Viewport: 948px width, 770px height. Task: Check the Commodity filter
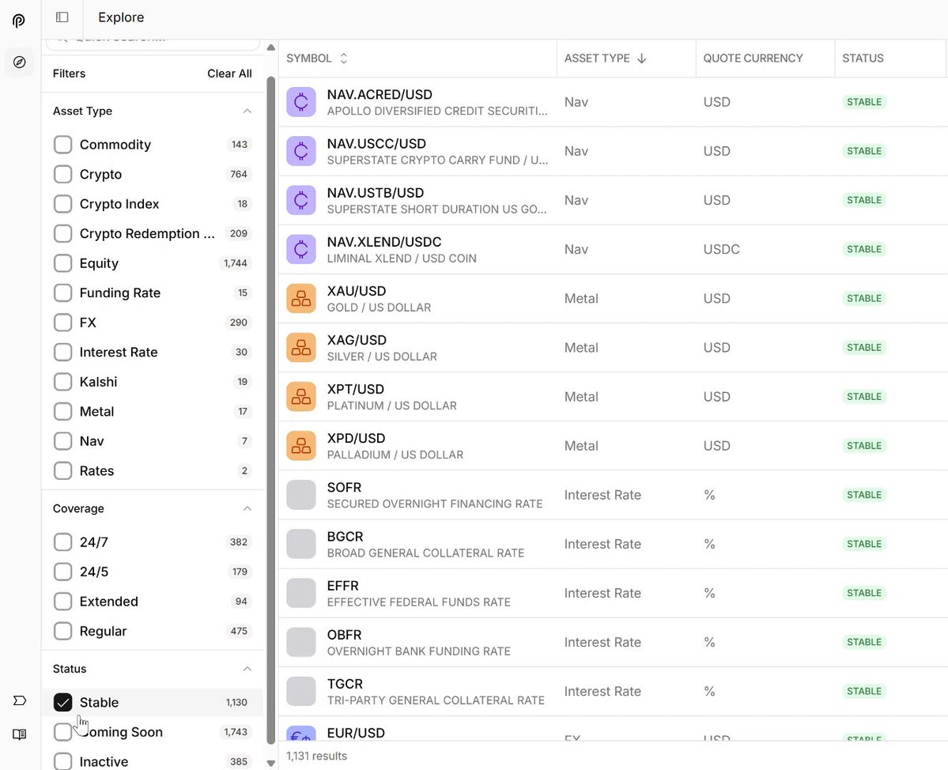[x=63, y=145]
